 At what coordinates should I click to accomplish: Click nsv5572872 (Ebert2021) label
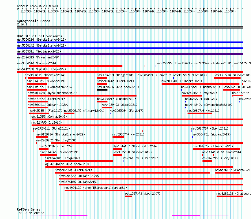(46, 99)
